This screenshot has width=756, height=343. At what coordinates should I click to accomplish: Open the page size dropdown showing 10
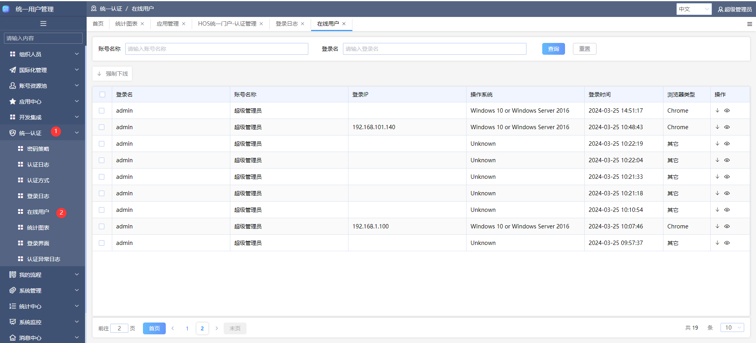click(732, 328)
